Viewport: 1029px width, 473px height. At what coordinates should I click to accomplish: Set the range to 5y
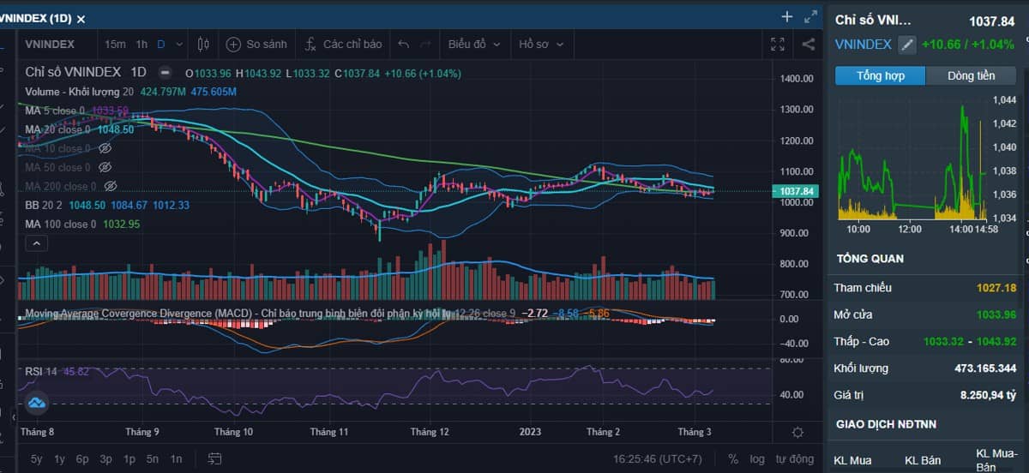[x=37, y=458]
